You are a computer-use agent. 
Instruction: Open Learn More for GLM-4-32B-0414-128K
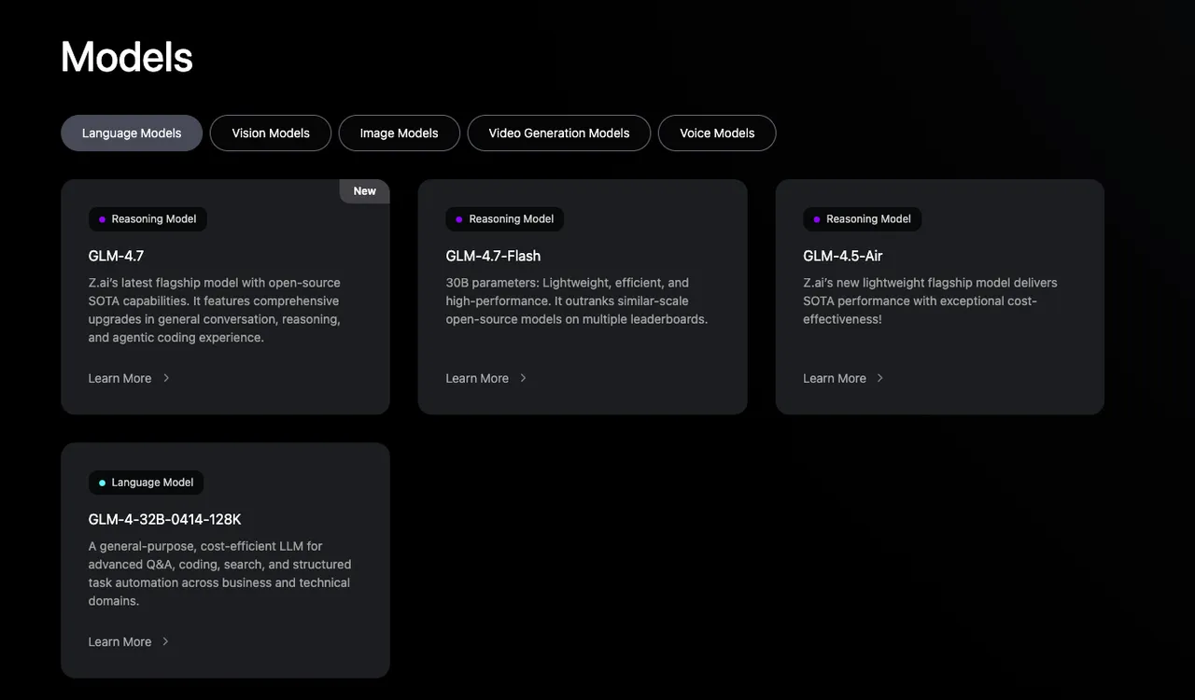[119, 641]
